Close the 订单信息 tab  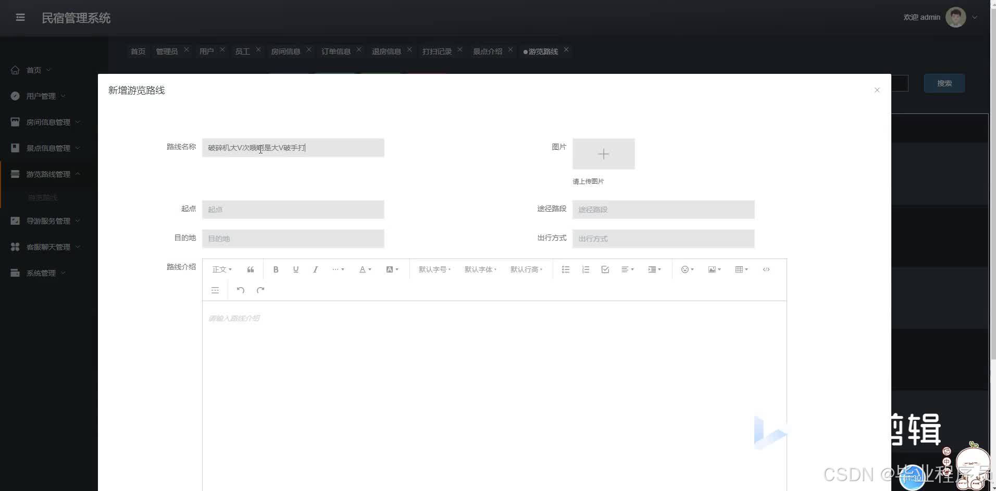point(359,49)
